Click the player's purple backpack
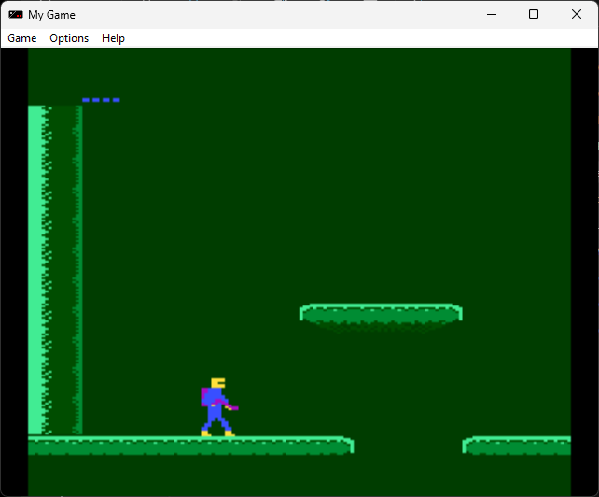 tap(205, 396)
